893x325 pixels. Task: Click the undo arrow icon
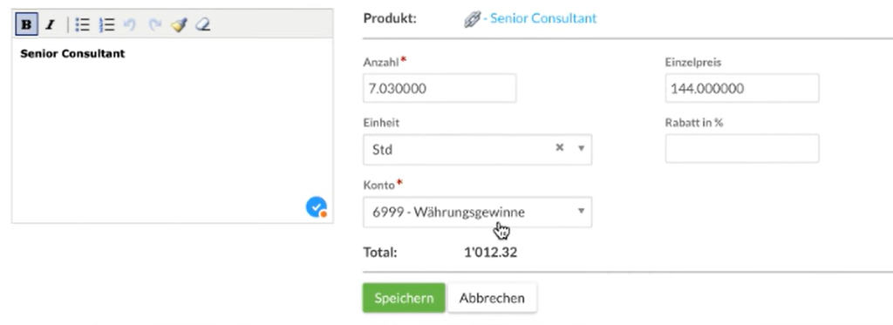[x=130, y=24]
